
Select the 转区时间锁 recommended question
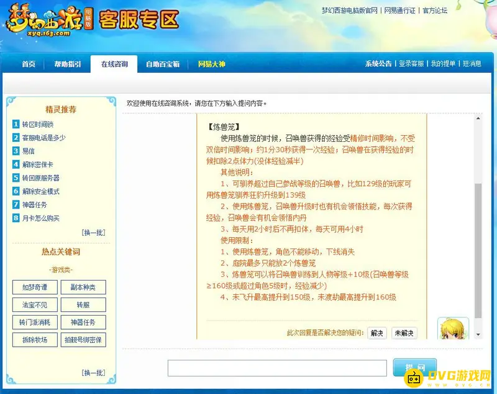point(38,124)
